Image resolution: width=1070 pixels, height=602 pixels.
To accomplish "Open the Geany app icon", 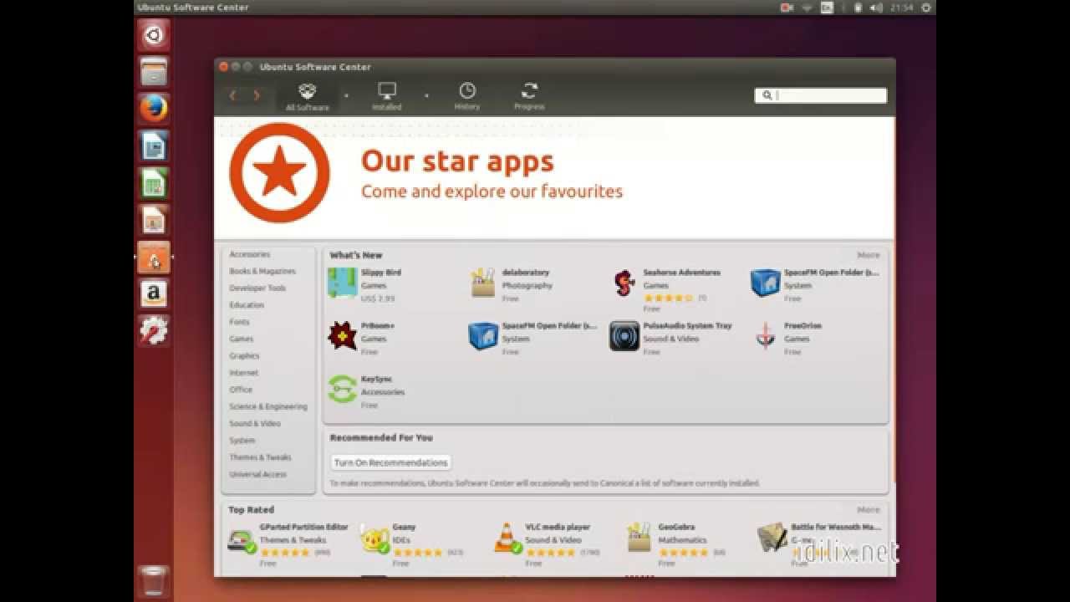I will (374, 539).
